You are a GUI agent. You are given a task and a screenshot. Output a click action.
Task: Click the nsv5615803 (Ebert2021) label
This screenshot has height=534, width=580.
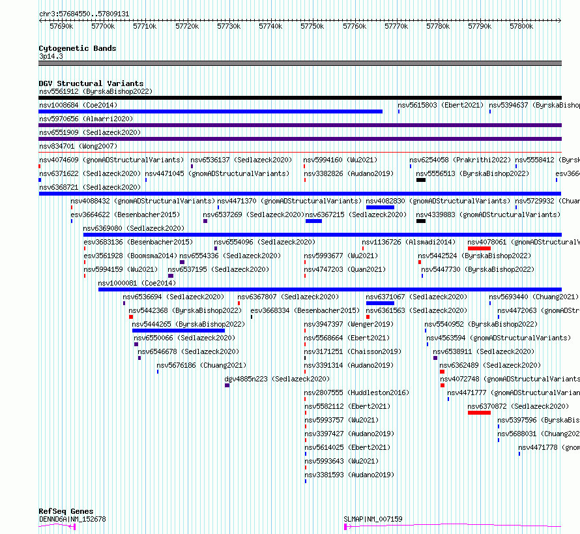click(441, 105)
